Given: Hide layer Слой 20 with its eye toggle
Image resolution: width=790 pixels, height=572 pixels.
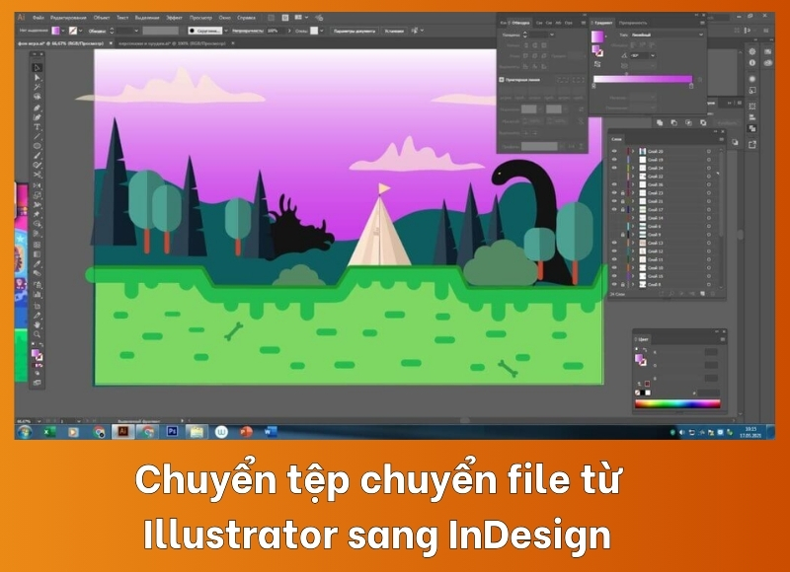Looking at the screenshot, I should pyautogui.click(x=614, y=151).
